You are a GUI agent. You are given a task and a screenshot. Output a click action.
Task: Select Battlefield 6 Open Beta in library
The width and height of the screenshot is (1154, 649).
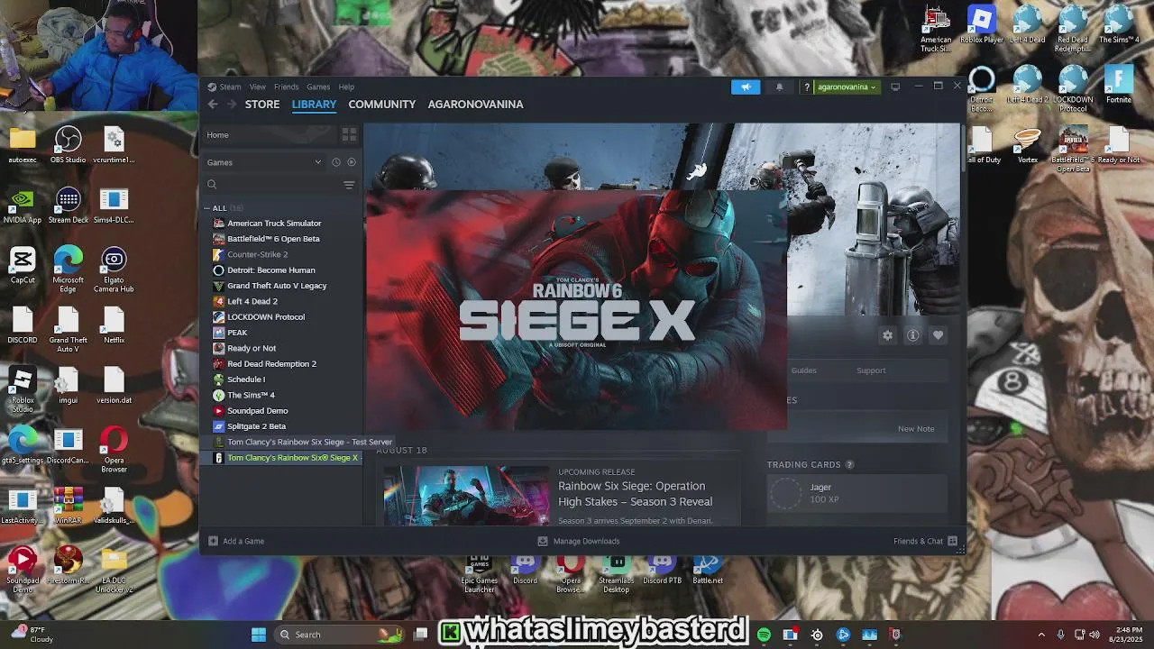[x=273, y=239]
